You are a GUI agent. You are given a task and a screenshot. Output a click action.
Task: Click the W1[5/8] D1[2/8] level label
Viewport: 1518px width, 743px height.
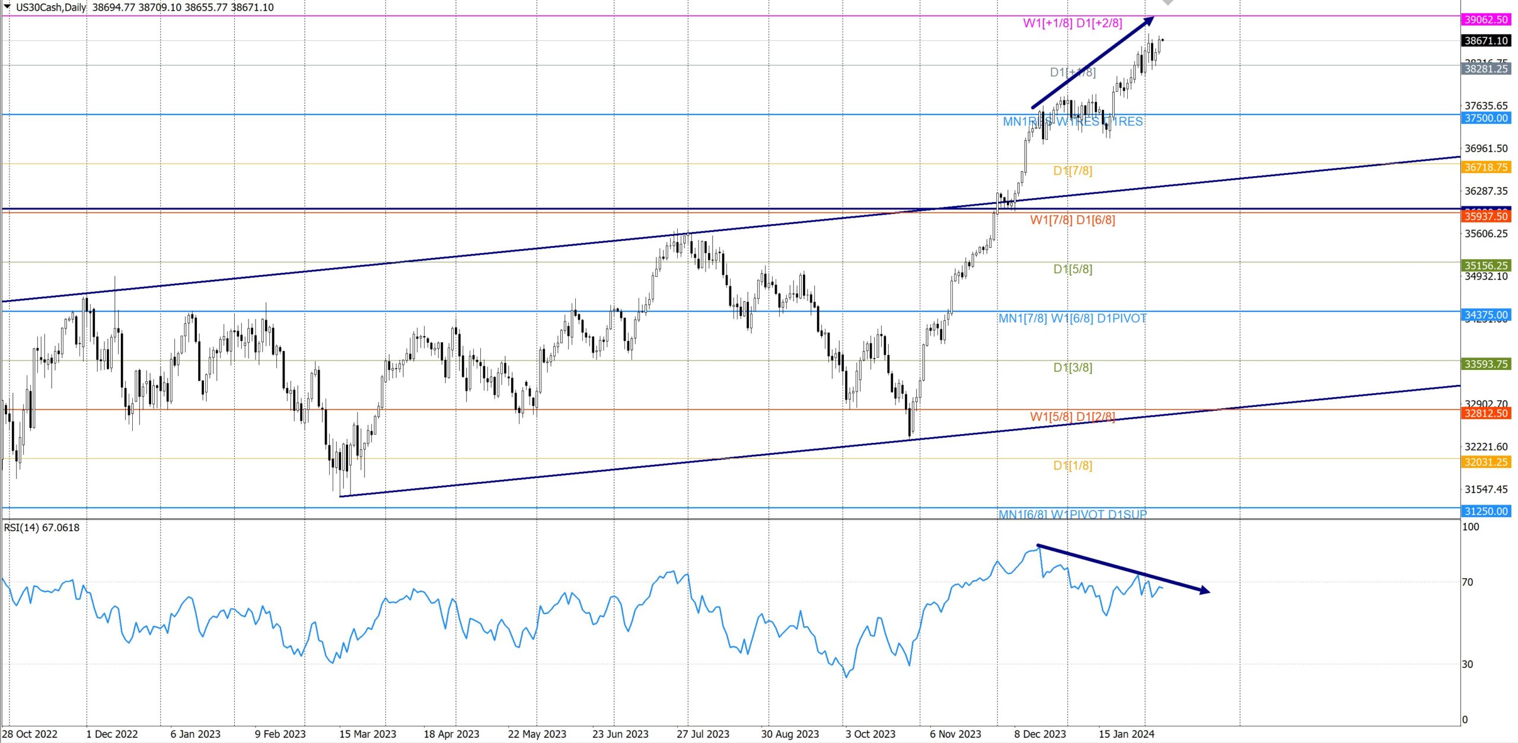point(1072,417)
